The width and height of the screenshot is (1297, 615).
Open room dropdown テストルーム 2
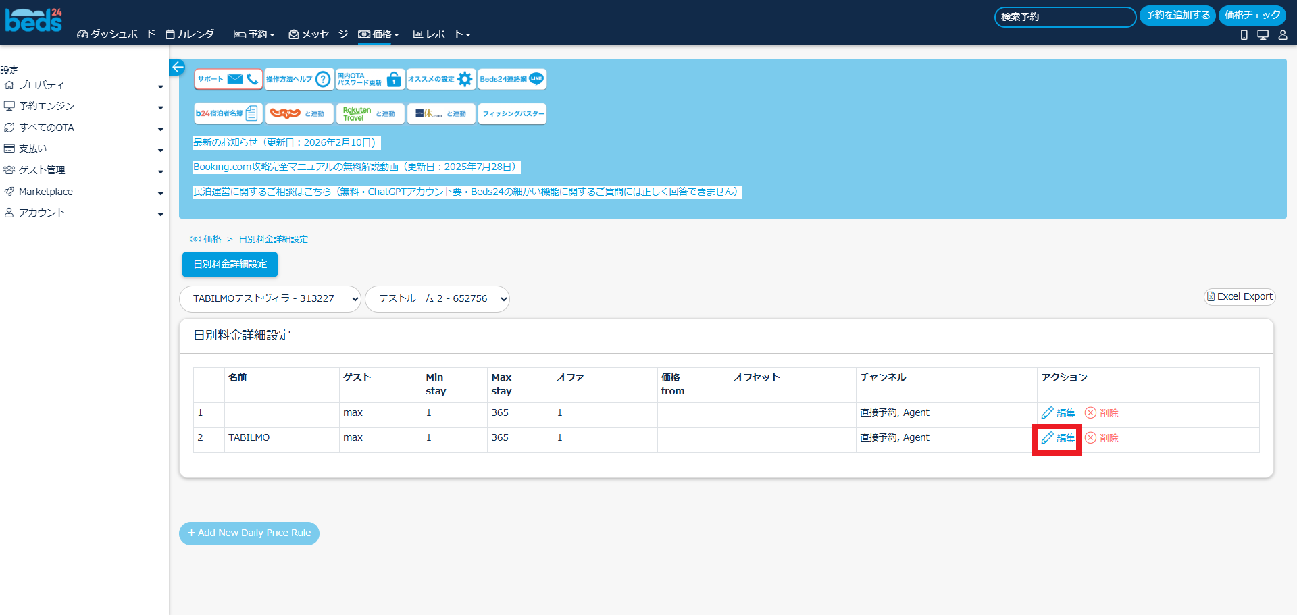(x=437, y=298)
